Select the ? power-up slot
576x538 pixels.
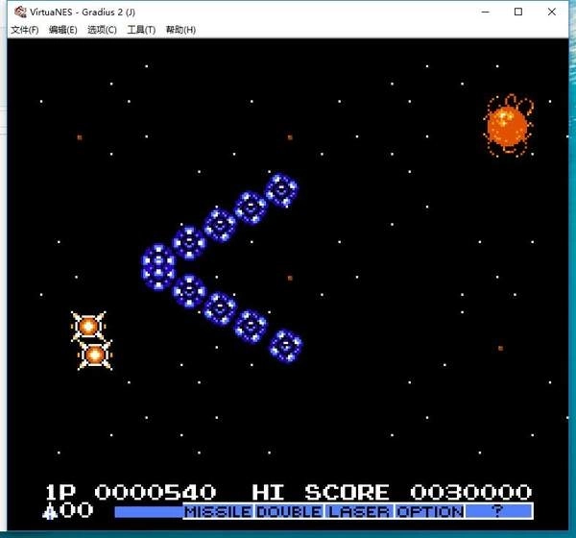click(498, 512)
